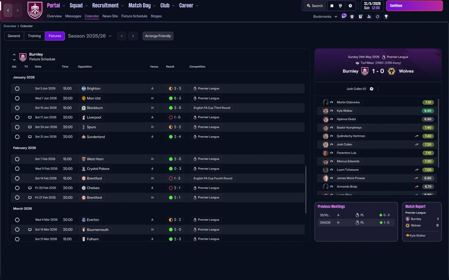The width and height of the screenshot is (449, 280).
Task: Open the Messages sub-menu item
Action: (73, 16)
